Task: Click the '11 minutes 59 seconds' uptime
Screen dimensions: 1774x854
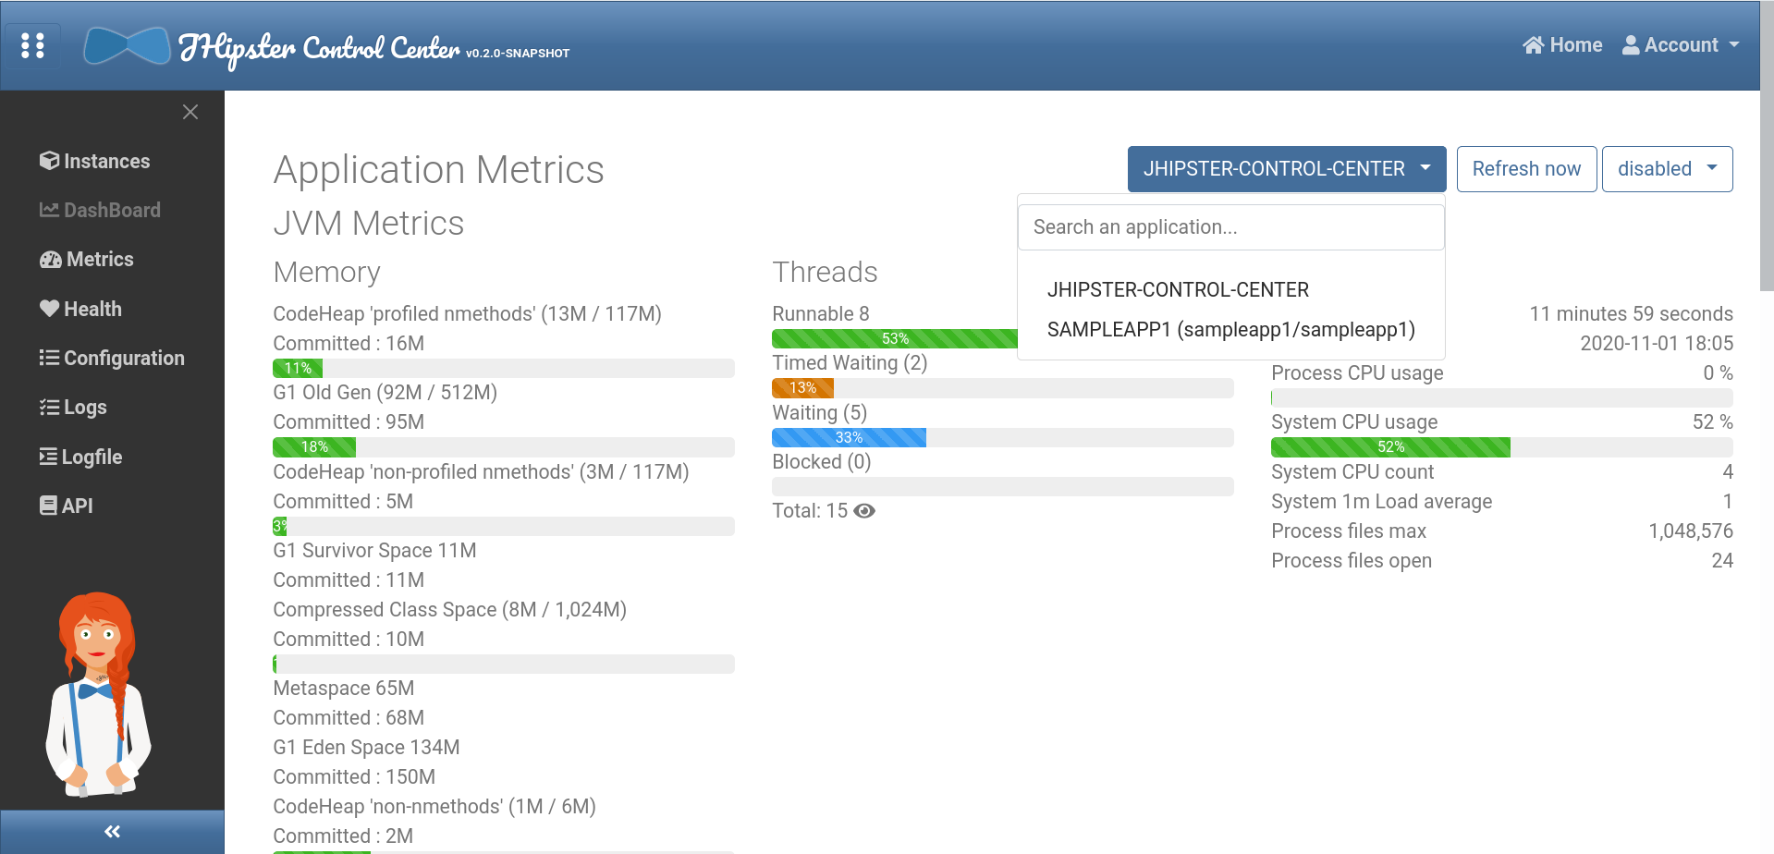Action: pos(1631,314)
